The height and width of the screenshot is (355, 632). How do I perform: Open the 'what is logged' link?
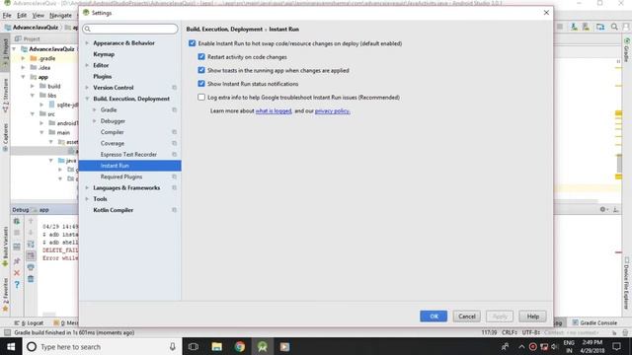(274, 111)
